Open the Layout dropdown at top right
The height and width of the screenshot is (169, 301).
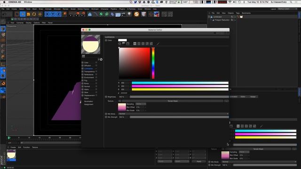pyautogui.click(x=287, y=9)
